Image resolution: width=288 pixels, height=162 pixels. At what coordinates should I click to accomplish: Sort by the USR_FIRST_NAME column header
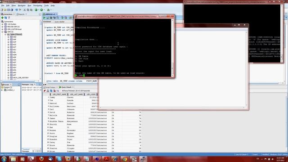(x=59, y=94)
